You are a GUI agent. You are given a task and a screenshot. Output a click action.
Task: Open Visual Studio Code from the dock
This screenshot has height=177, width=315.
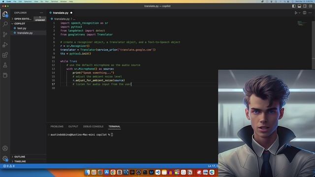coord(157,172)
